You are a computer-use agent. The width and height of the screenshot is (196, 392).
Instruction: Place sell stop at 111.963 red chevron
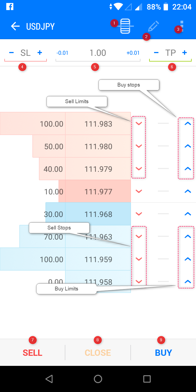click(139, 237)
